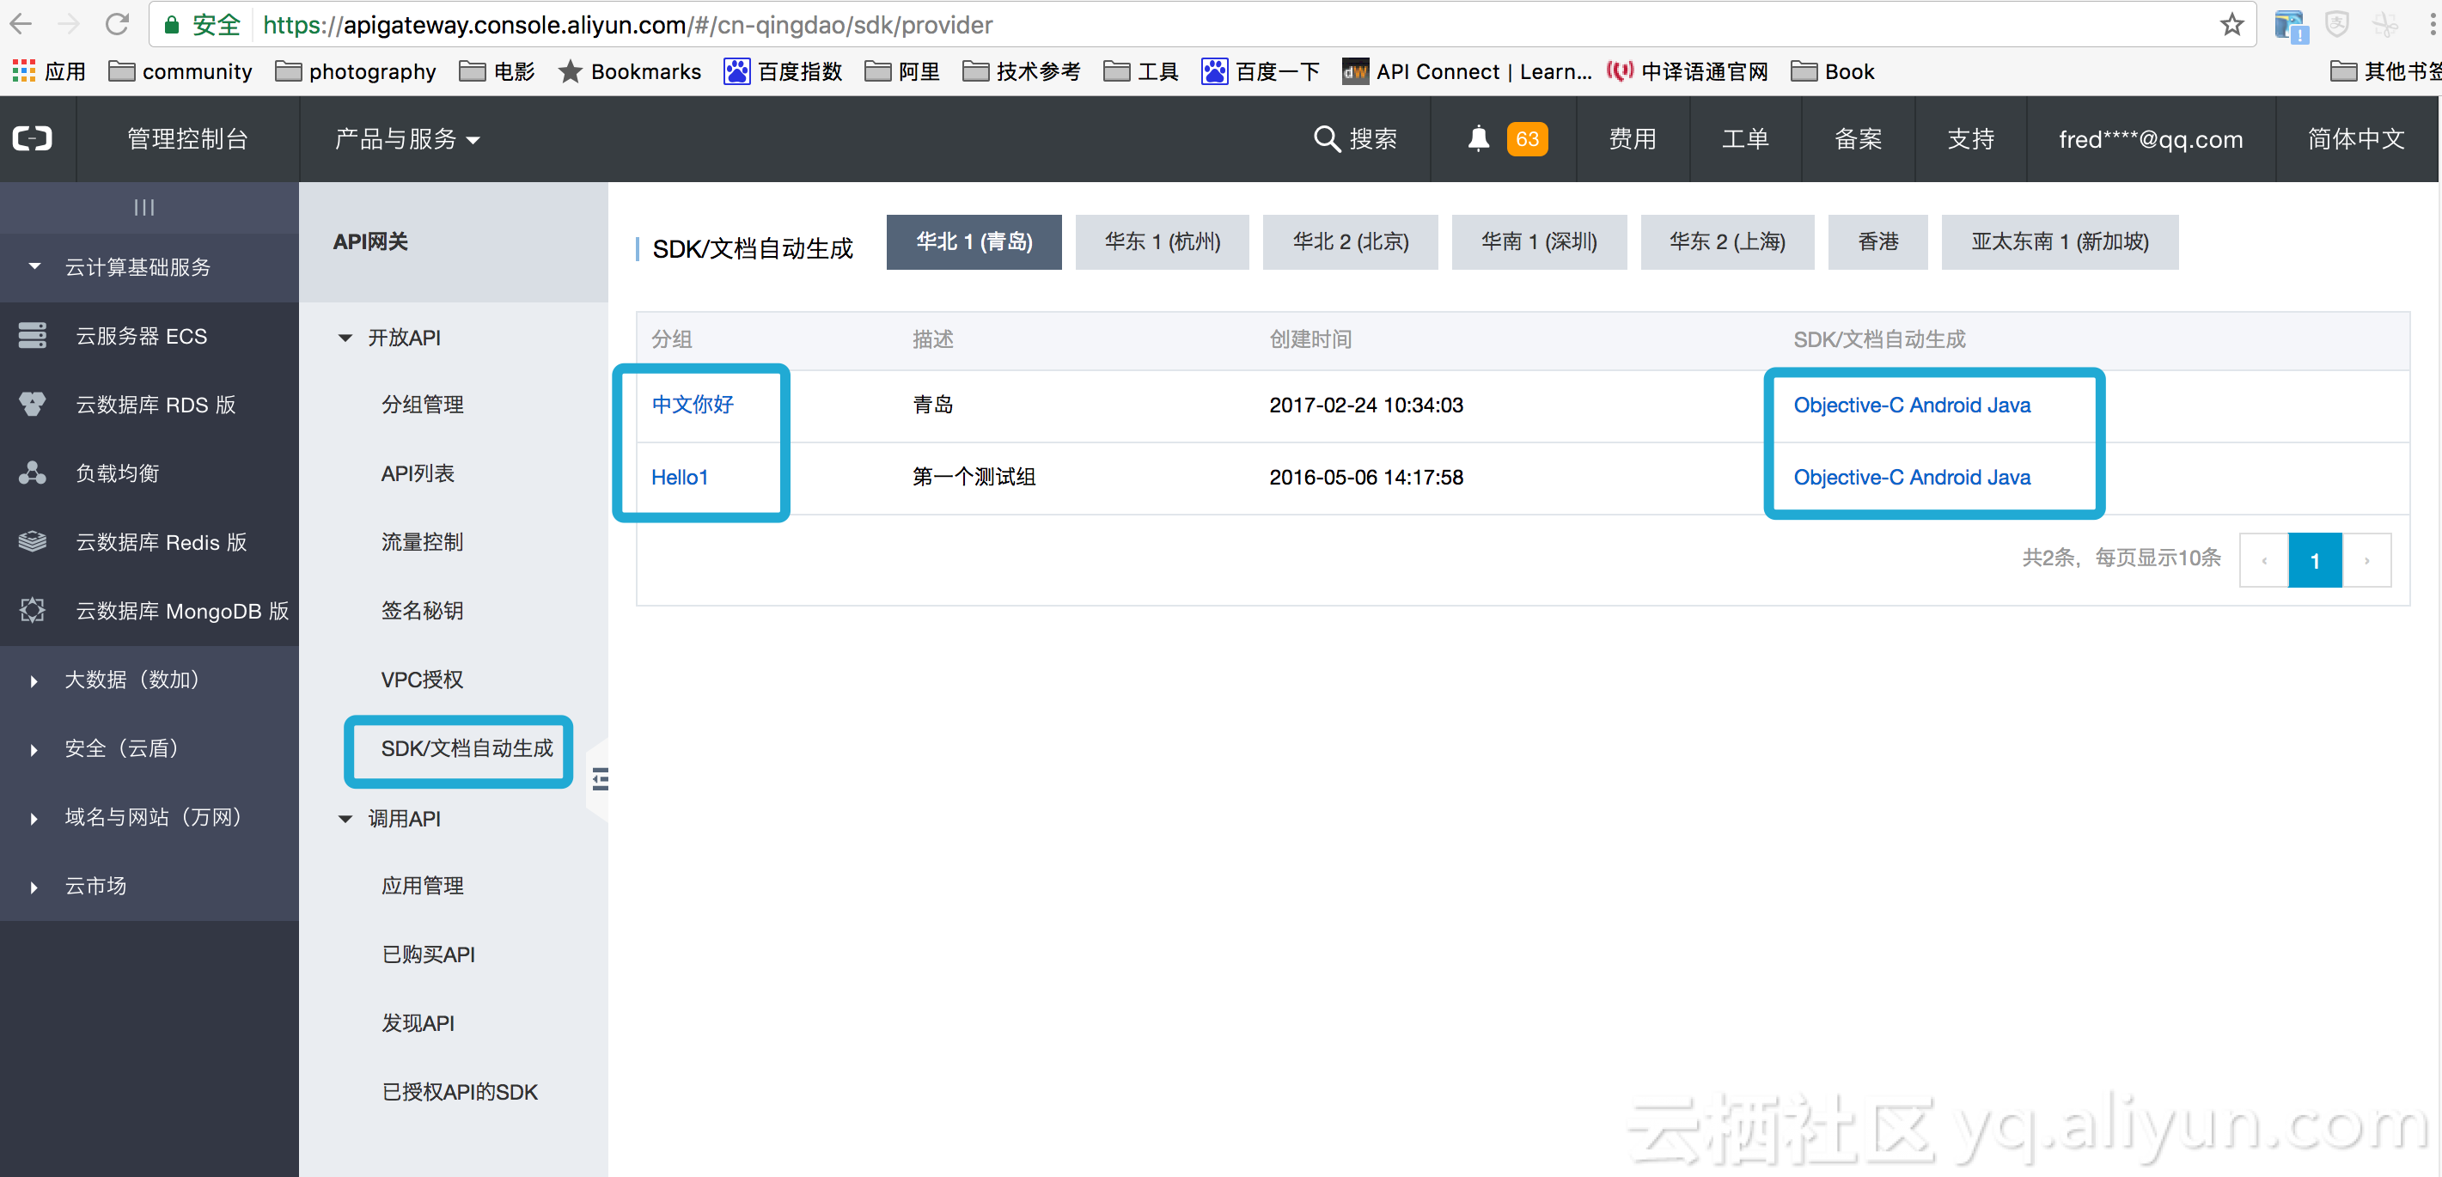This screenshot has width=2442, height=1177.
Task: Click the Aliyun console logo icon
Action: pyautogui.click(x=33, y=139)
